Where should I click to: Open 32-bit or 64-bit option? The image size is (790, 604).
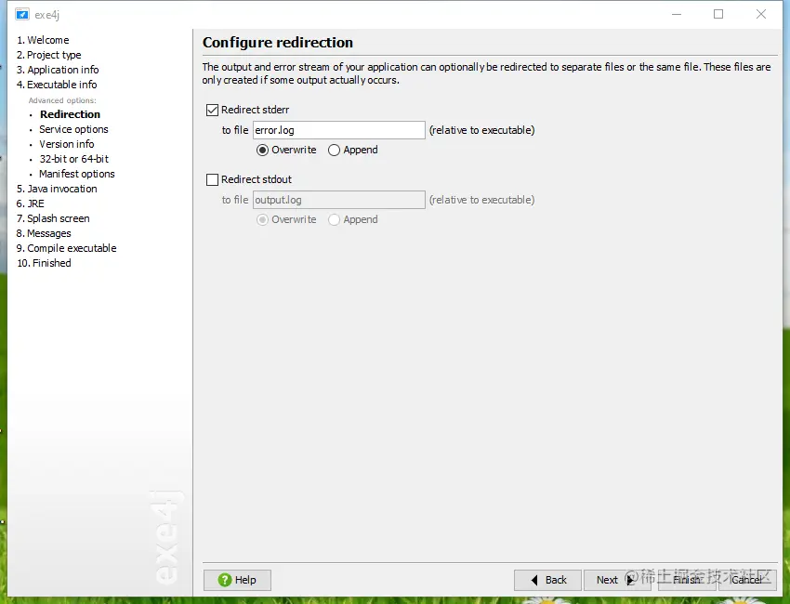tap(74, 159)
